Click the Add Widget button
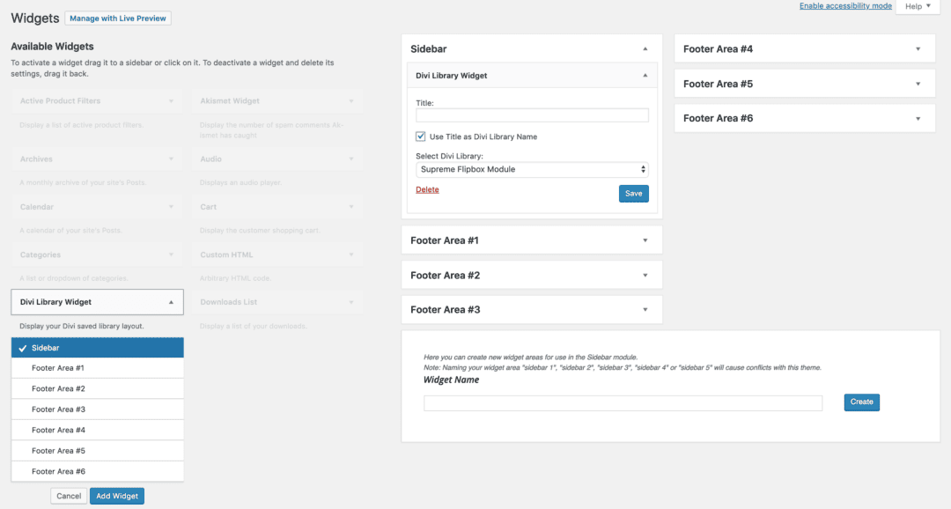This screenshot has width=951, height=509. click(117, 497)
